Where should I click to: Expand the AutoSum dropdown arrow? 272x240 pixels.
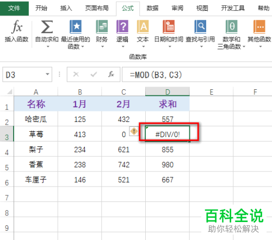click(48, 47)
